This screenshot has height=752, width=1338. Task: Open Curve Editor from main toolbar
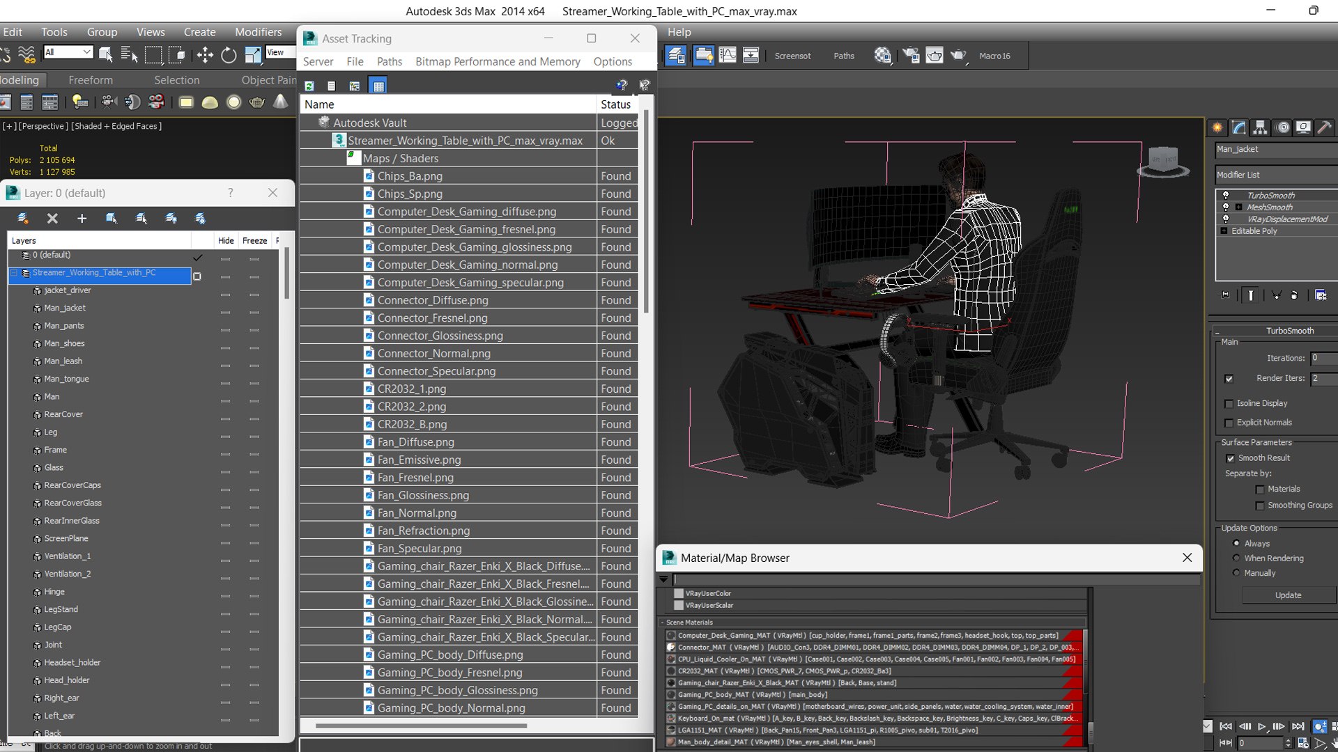click(x=727, y=55)
